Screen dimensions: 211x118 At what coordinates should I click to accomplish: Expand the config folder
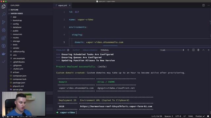coord(15,24)
